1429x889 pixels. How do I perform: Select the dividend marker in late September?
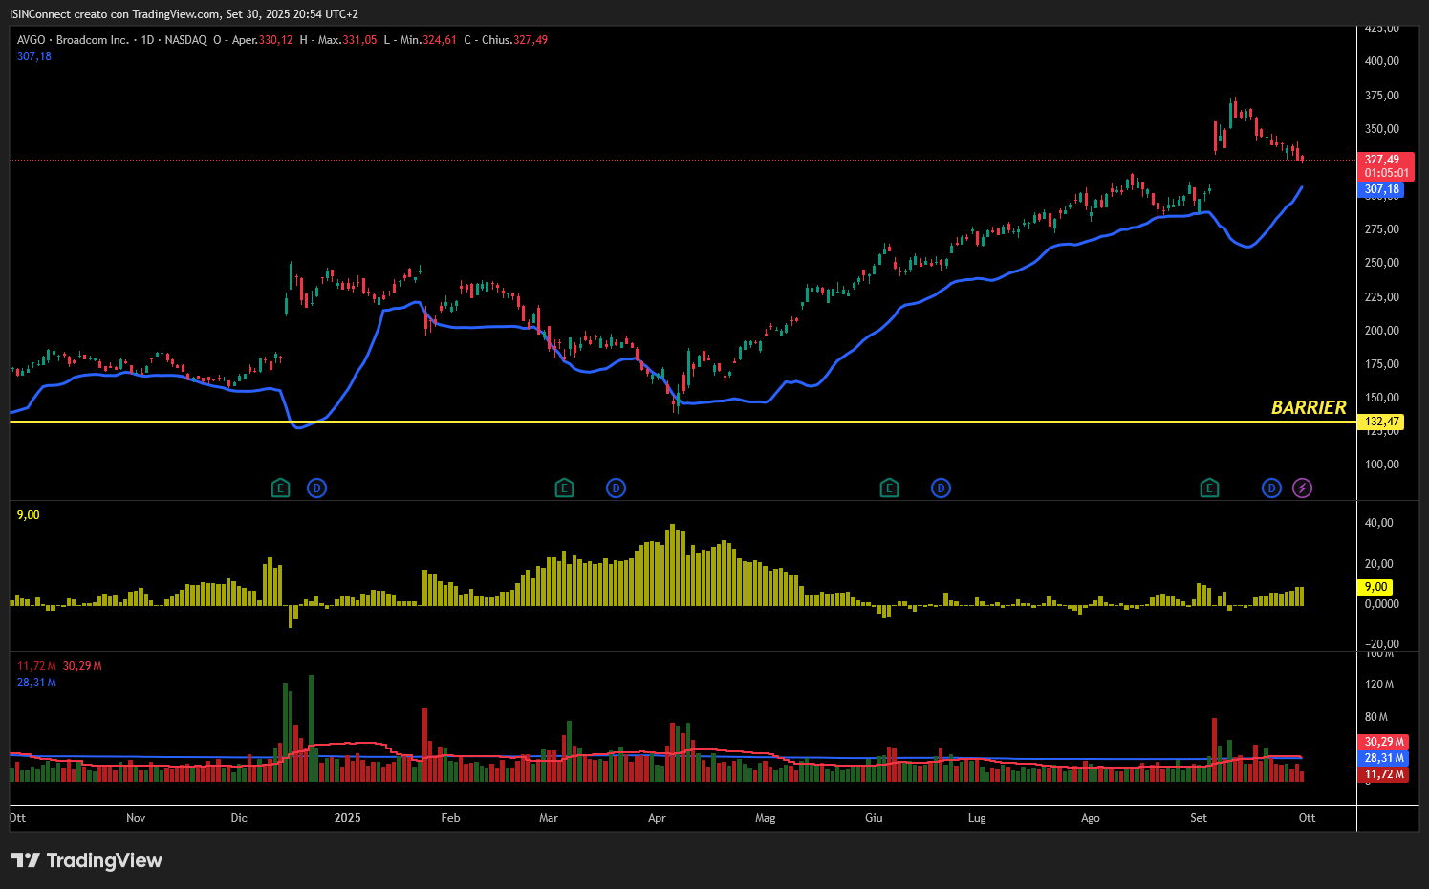coord(1270,488)
